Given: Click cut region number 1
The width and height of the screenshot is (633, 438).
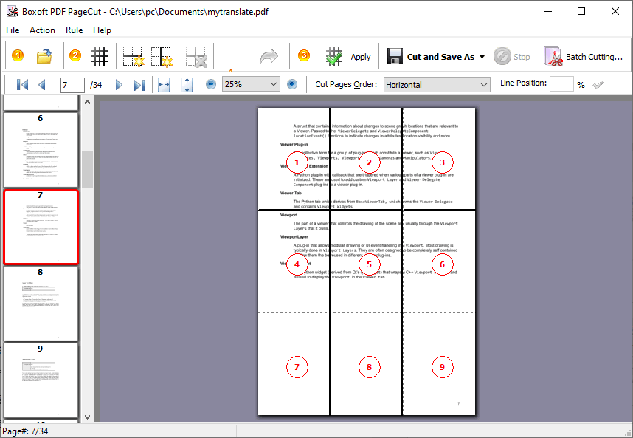Looking at the screenshot, I should point(297,162).
